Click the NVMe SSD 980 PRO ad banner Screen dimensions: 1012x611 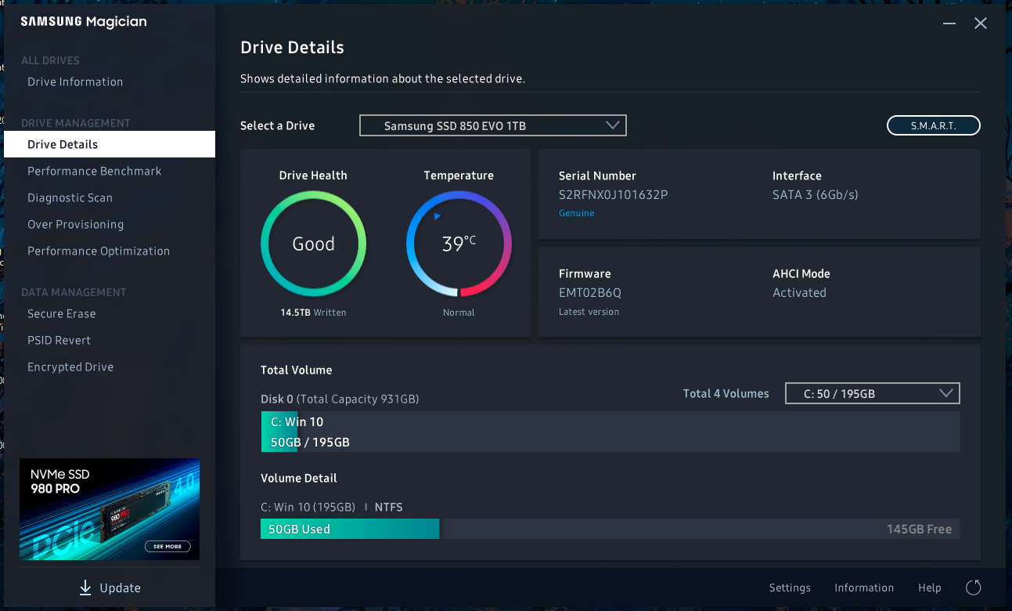pos(110,509)
